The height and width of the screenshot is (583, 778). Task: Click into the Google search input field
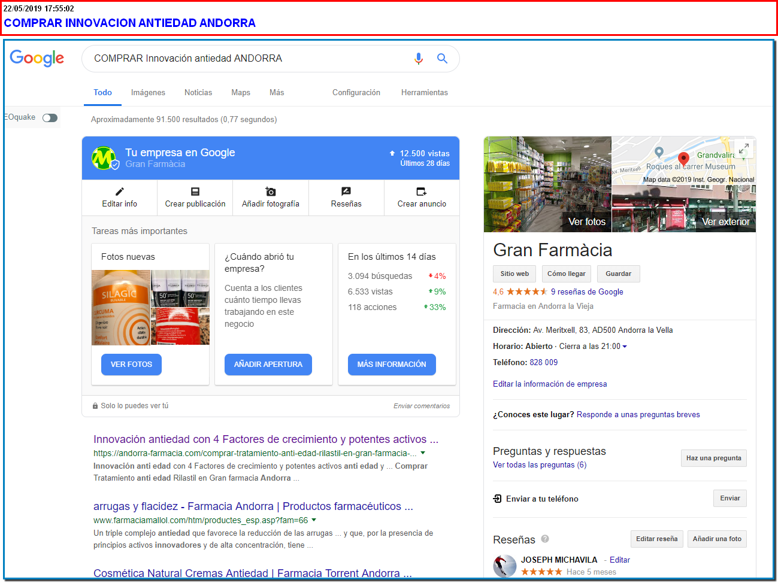[246, 59]
